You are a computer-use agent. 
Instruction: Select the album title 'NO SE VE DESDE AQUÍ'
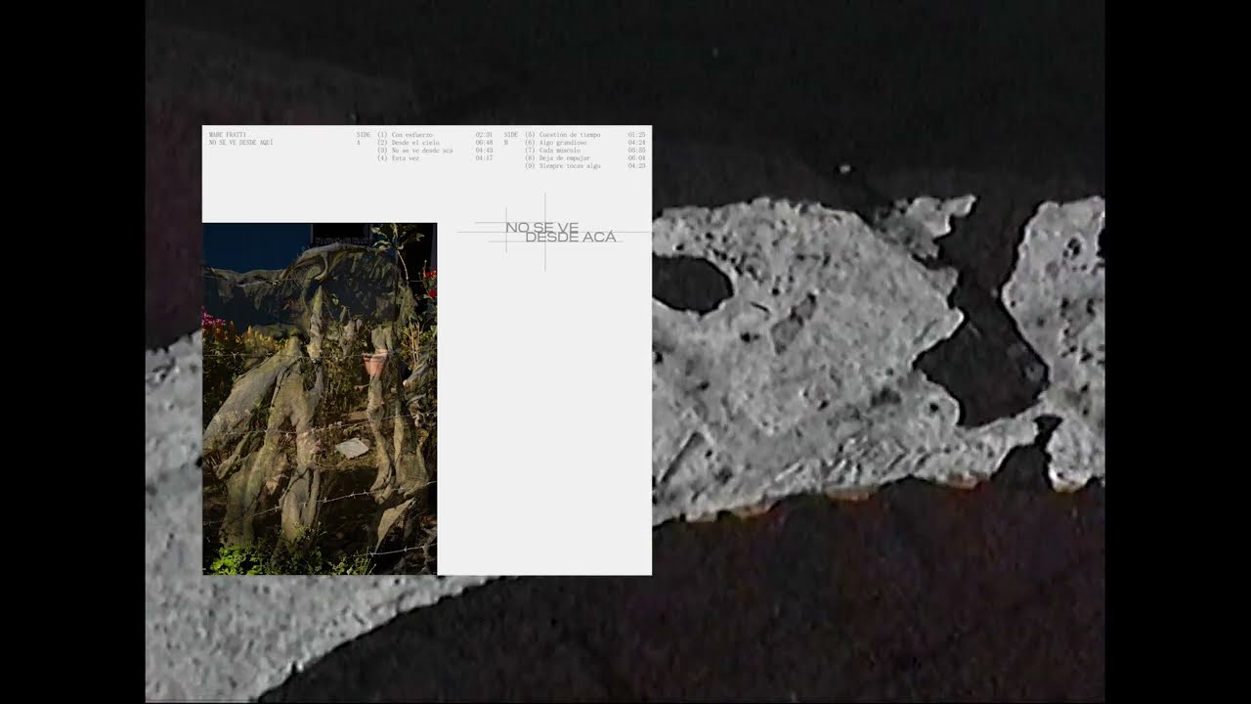240,143
